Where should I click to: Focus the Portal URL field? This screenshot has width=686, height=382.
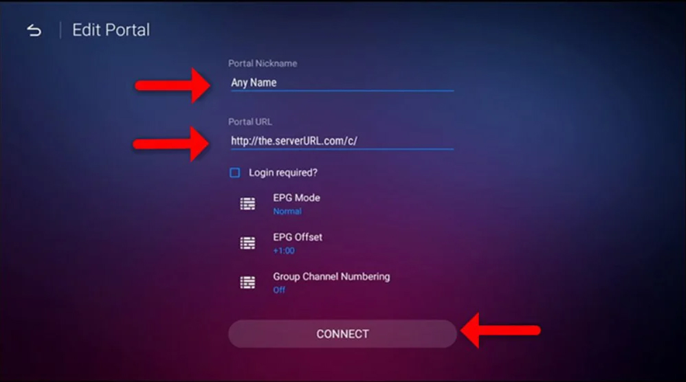pos(342,141)
